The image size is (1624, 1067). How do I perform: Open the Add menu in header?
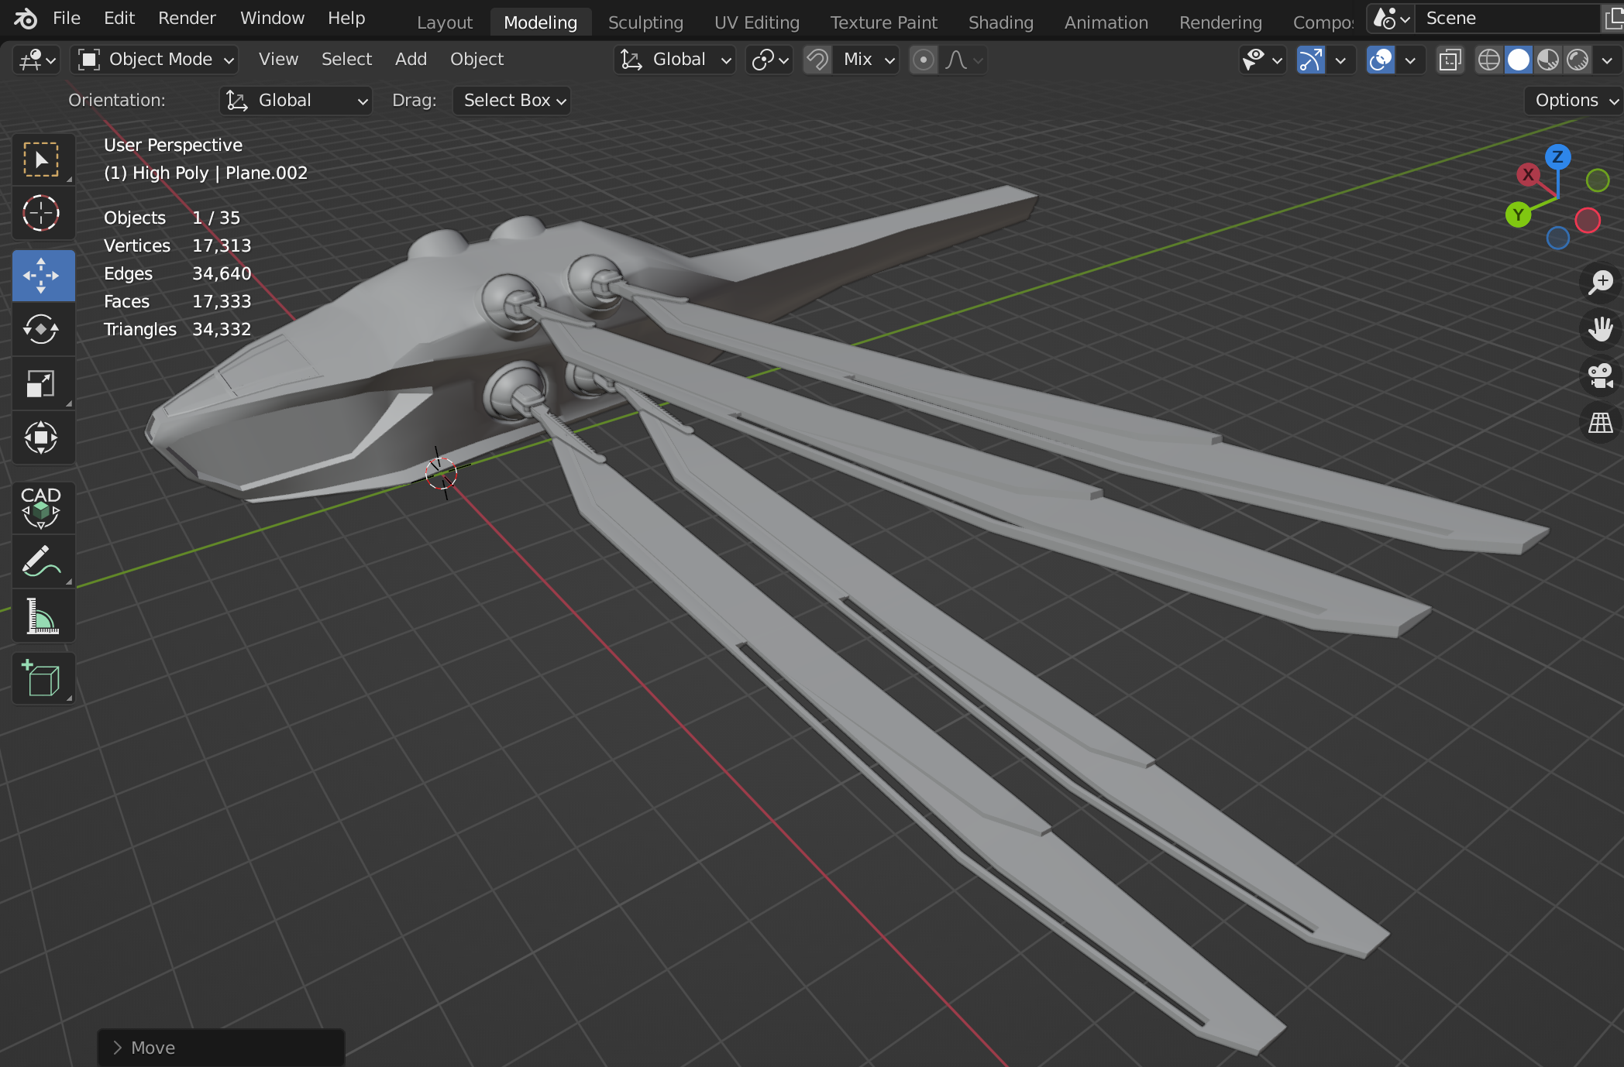pyautogui.click(x=411, y=60)
